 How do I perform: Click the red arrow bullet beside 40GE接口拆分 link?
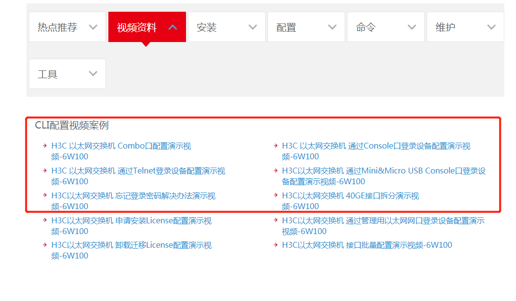276,195
